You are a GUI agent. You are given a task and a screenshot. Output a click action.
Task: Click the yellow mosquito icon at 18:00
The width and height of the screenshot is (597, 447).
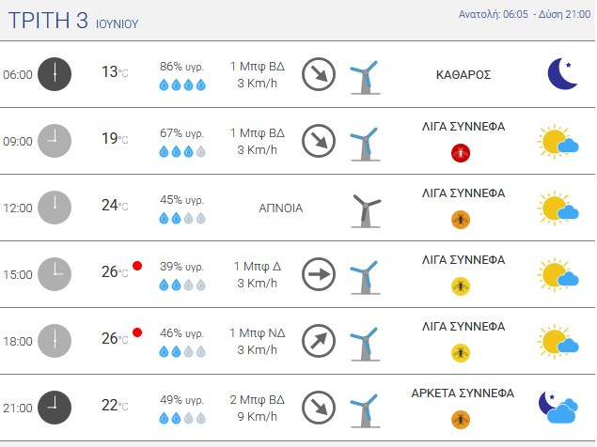[x=461, y=353]
